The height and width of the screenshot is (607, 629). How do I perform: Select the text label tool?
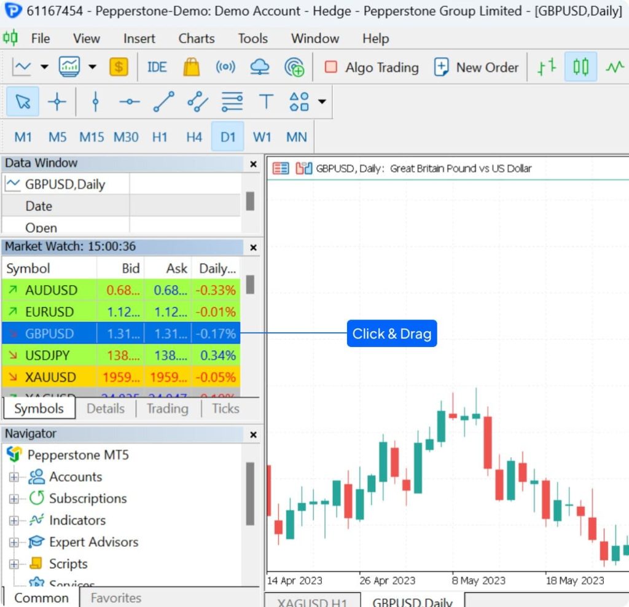click(265, 101)
